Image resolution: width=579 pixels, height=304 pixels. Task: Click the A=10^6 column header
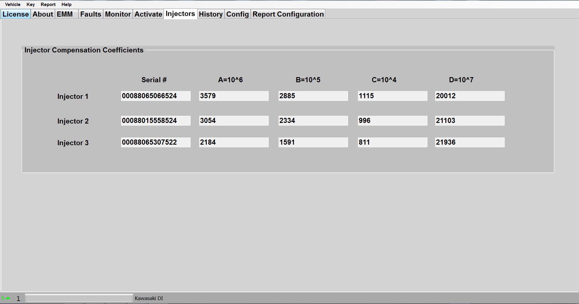231,80
